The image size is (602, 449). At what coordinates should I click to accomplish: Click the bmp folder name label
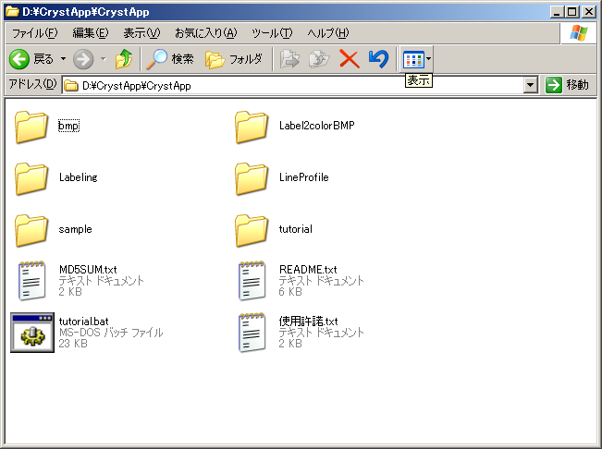pos(68,126)
